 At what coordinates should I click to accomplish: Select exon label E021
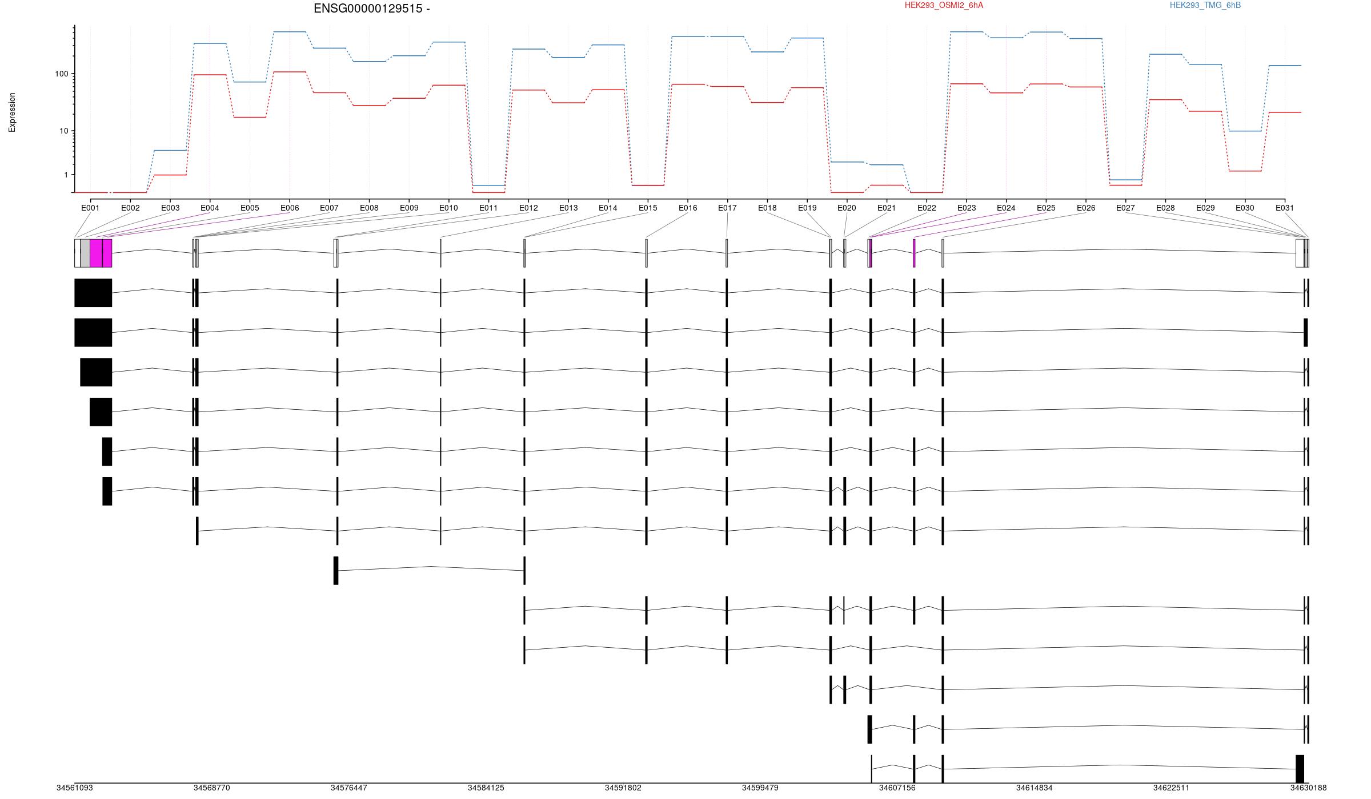(x=887, y=208)
